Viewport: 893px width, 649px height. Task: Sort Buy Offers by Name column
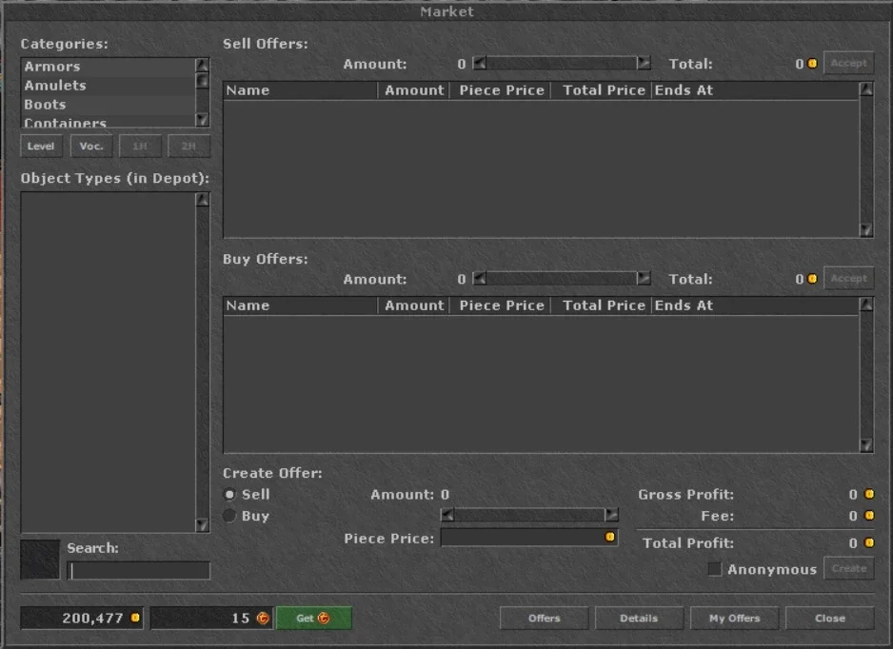coord(300,305)
